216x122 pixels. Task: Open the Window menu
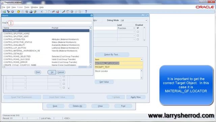(x=34, y=7)
